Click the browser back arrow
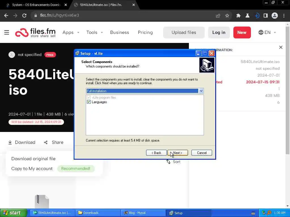290x217 pixels. [6, 16]
